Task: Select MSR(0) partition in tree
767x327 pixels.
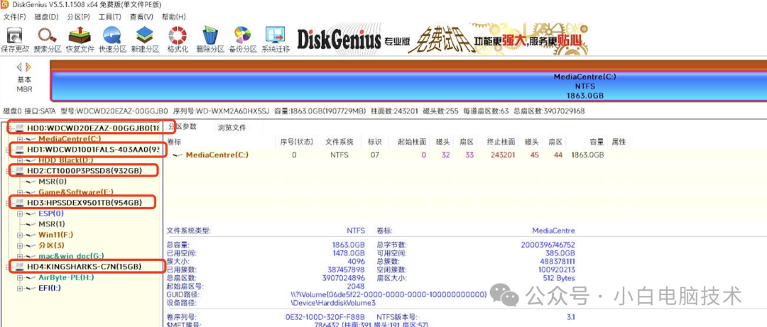Action: [53, 182]
